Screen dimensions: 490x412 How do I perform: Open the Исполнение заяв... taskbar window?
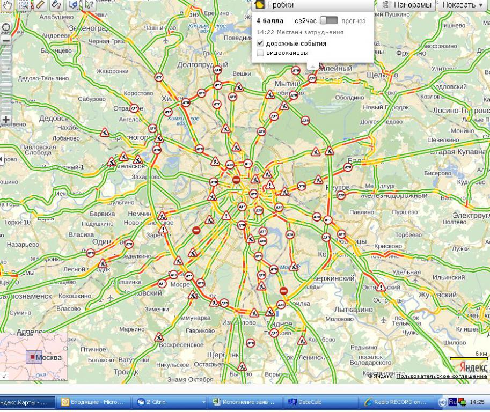coord(245,402)
